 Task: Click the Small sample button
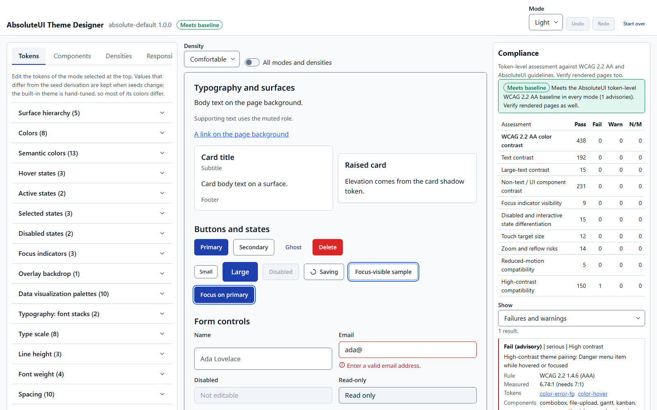(206, 272)
